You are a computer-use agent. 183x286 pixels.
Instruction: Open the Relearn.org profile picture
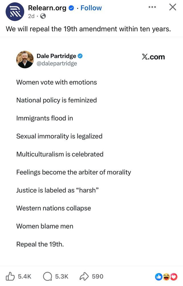[15, 11]
